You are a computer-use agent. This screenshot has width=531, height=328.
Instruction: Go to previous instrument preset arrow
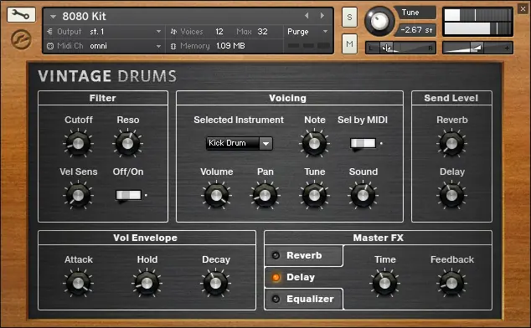[x=307, y=16]
